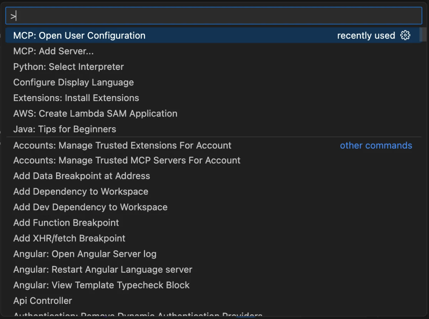Choose Python: Select Interpreter
429x319 pixels.
click(68, 67)
